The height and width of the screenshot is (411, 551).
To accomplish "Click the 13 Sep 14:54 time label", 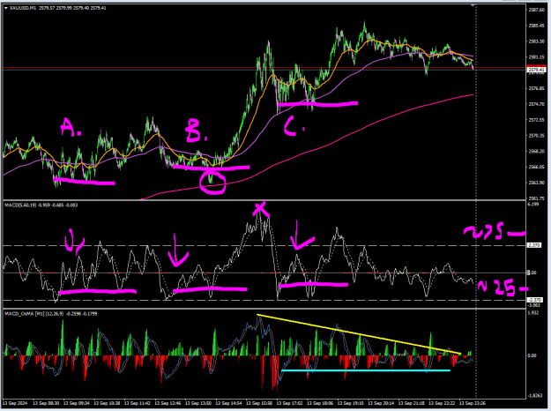I will click(x=228, y=403).
